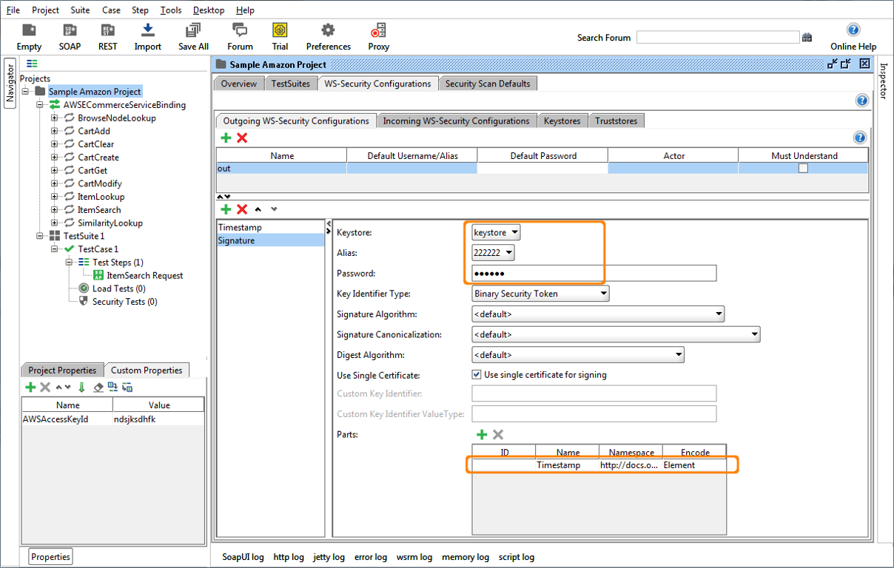Open the Signature Algorithm dropdown
Screen dimensions: 894x568
coord(598,314)
